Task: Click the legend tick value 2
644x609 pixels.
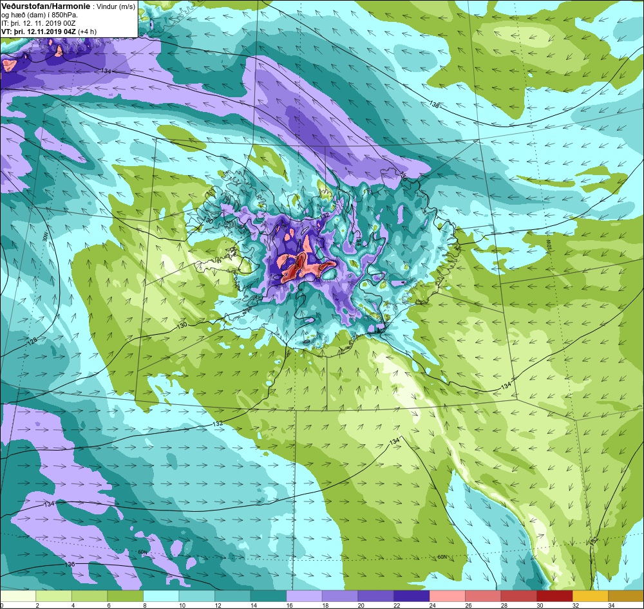Action: 37,605
